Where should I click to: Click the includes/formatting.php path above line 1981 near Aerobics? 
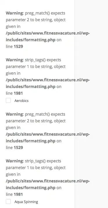point(30,87)
